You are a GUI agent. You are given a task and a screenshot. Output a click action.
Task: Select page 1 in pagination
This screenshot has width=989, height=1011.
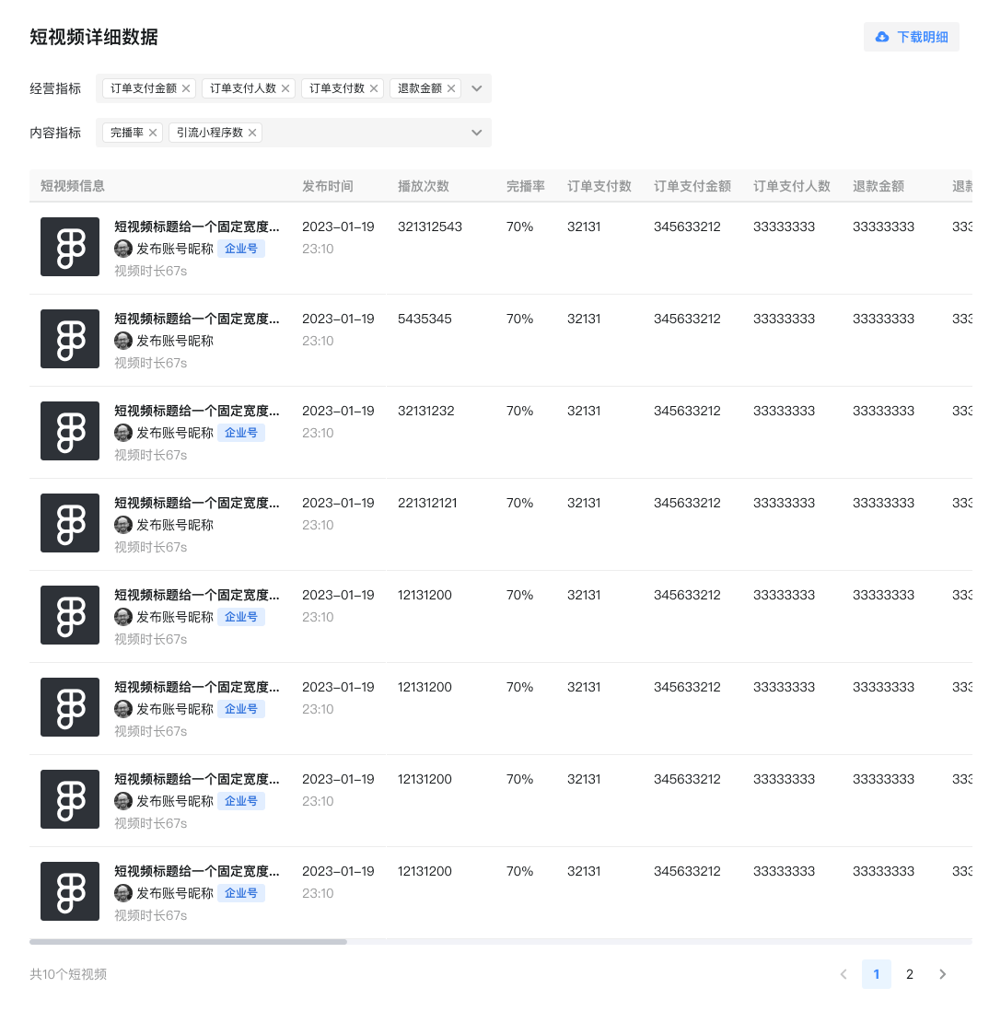point(876,974)
